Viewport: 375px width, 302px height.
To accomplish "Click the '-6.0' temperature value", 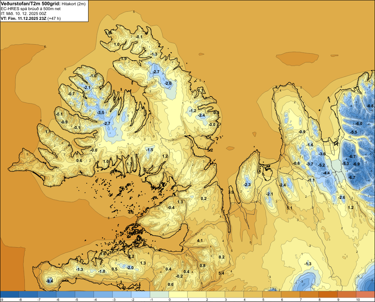I will click(x=359, y=123).
